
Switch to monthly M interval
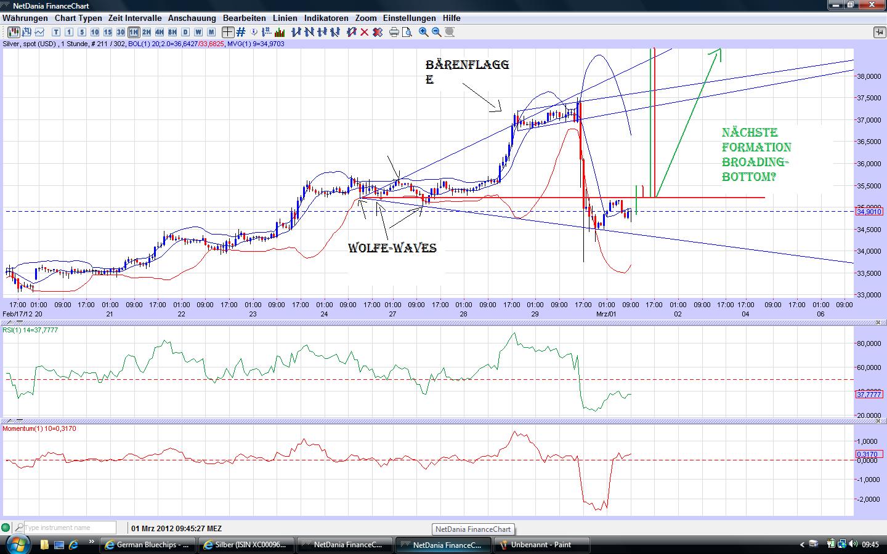pos(211,32)
